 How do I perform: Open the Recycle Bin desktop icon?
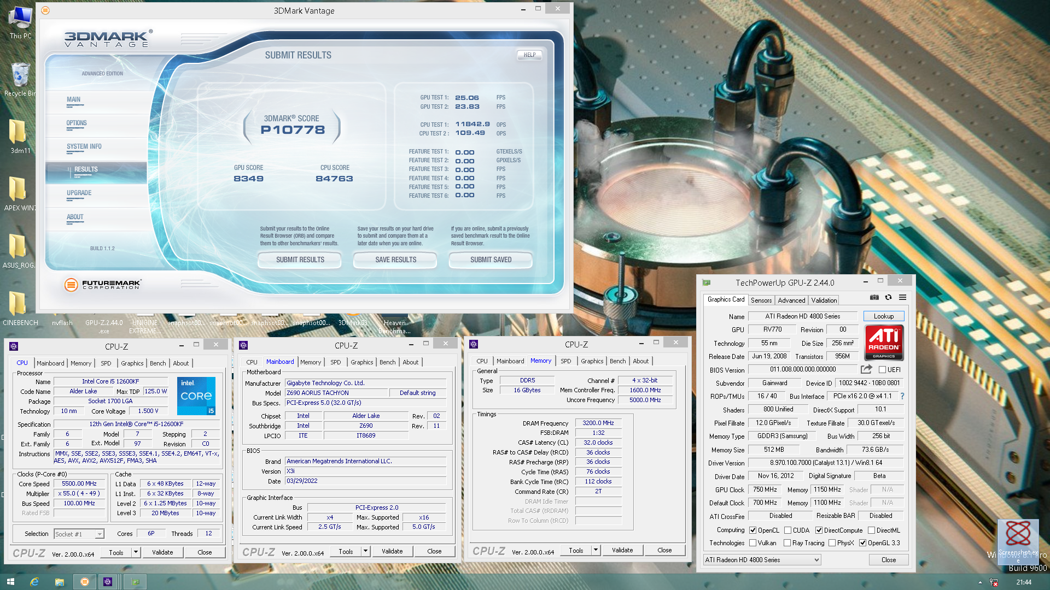click(x=20, y=79)
